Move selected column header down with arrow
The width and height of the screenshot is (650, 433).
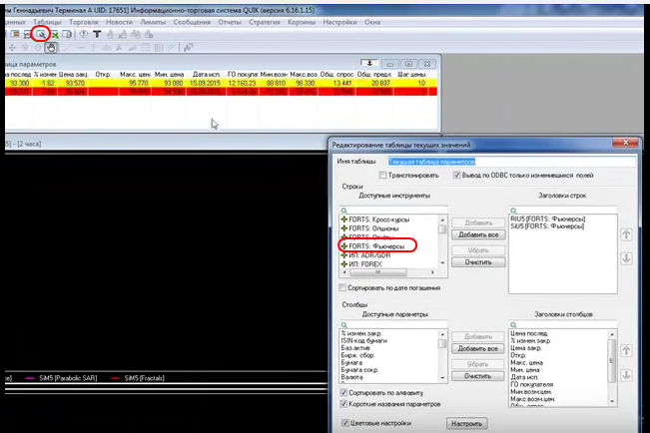626,375
